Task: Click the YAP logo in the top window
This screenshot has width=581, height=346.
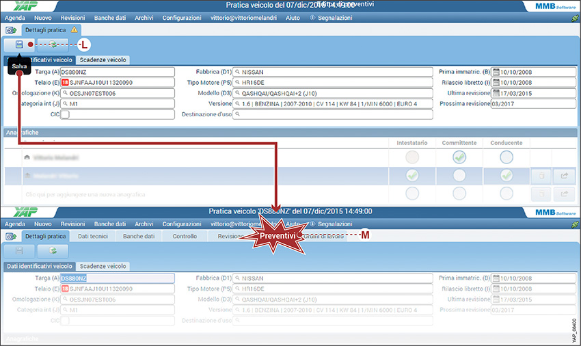Action: [26, 5]
